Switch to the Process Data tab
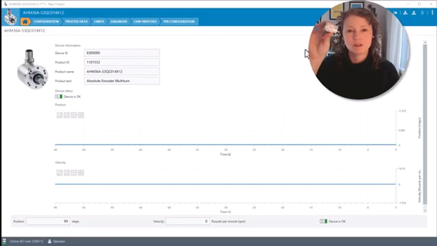This screenshot has height=246, width=437. click(x=76, y=22)
